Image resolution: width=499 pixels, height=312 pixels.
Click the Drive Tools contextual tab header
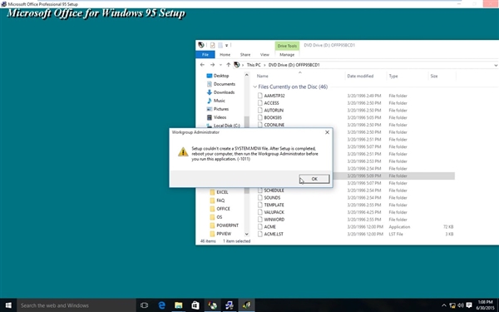point(287,46)
